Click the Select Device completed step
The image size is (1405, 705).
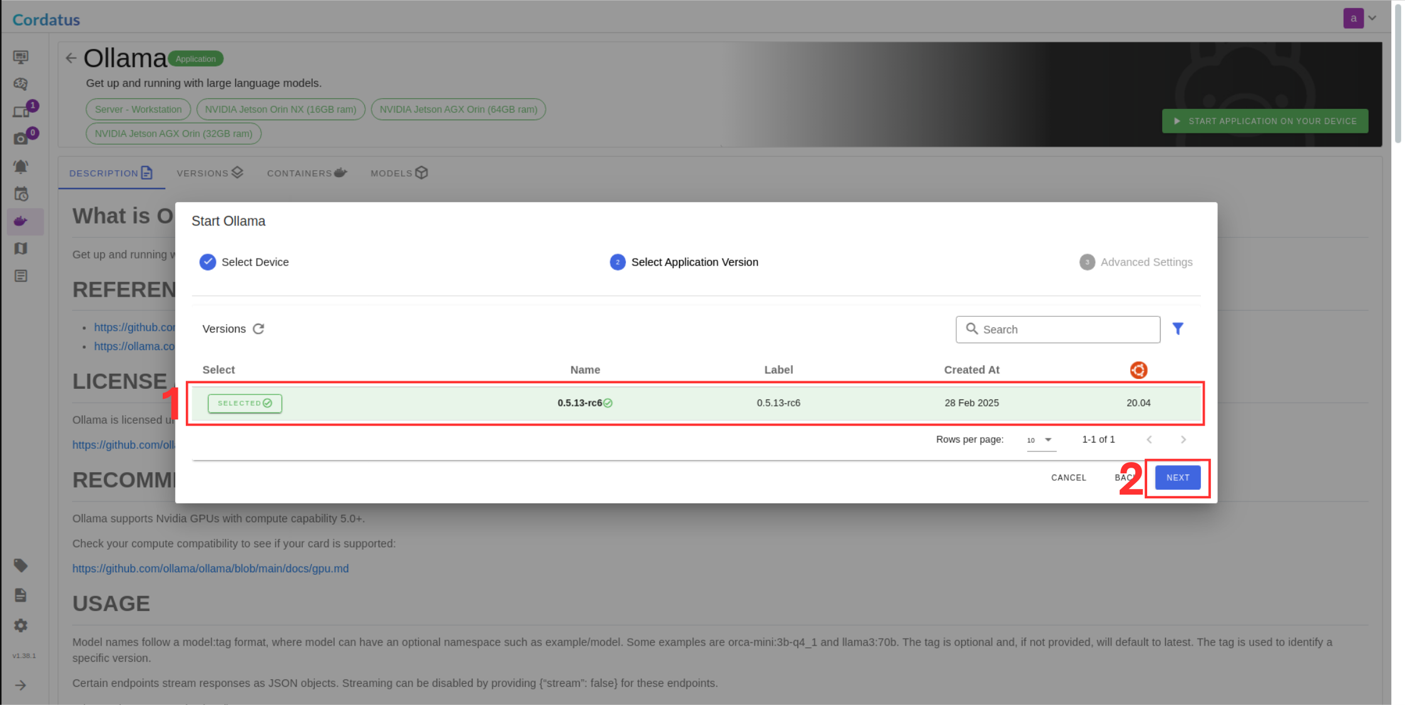244,262
